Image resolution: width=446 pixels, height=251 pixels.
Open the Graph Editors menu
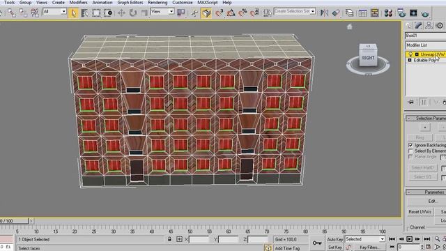tap(130, 3)
